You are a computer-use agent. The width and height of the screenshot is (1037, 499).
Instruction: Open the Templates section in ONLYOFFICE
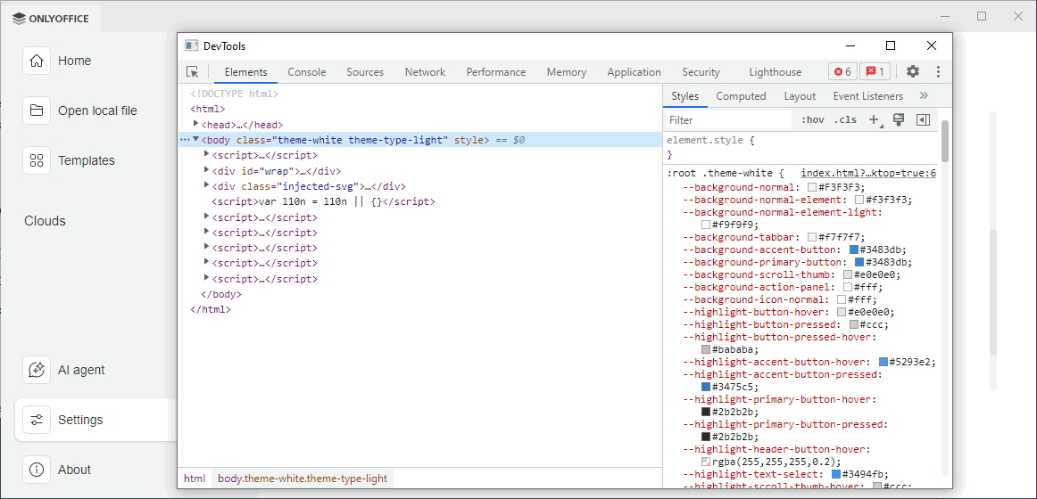click(x=86, y=160)
